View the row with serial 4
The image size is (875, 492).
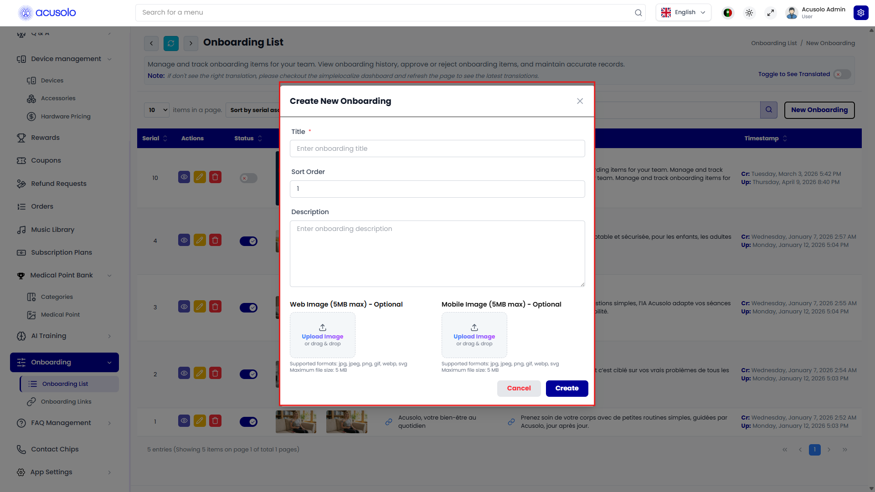(184, 240)
